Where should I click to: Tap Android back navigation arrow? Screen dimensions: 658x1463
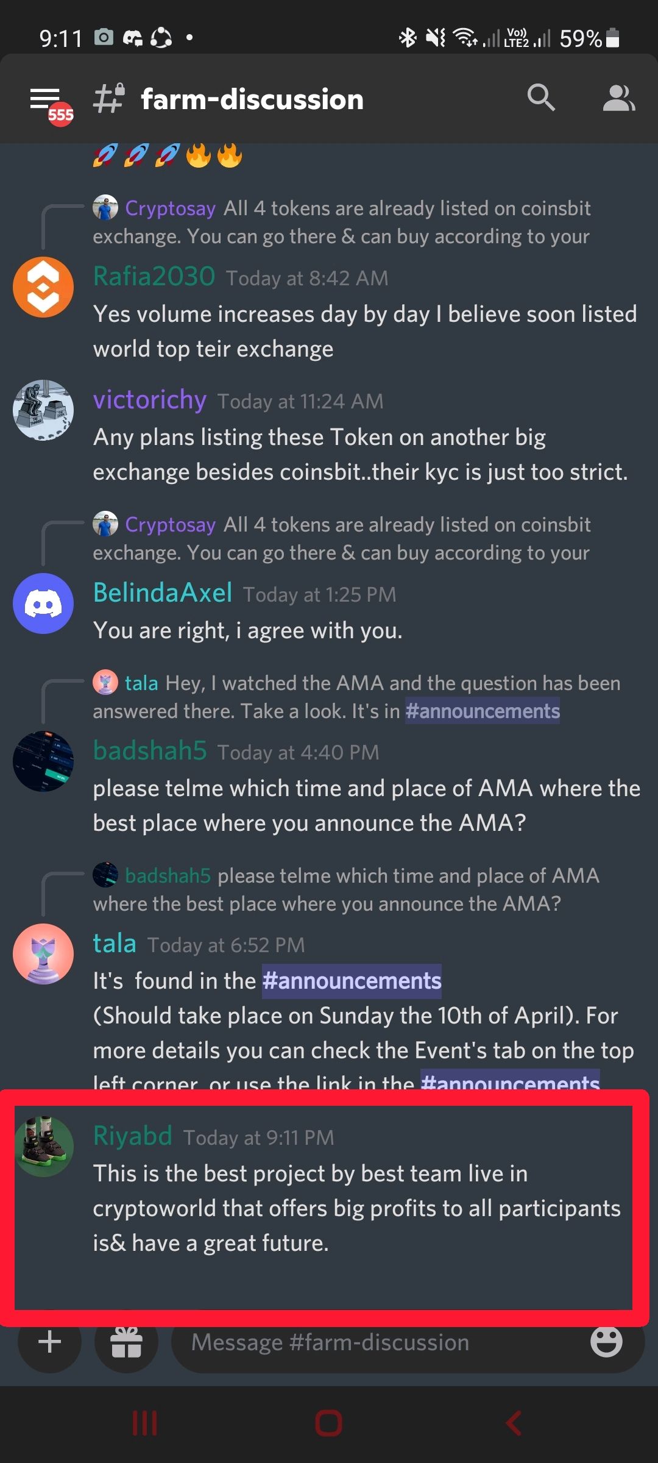pos(514,1424)
